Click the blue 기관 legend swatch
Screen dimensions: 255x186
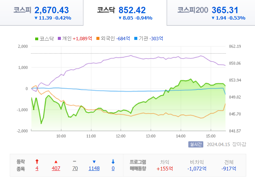coord(136,38)
